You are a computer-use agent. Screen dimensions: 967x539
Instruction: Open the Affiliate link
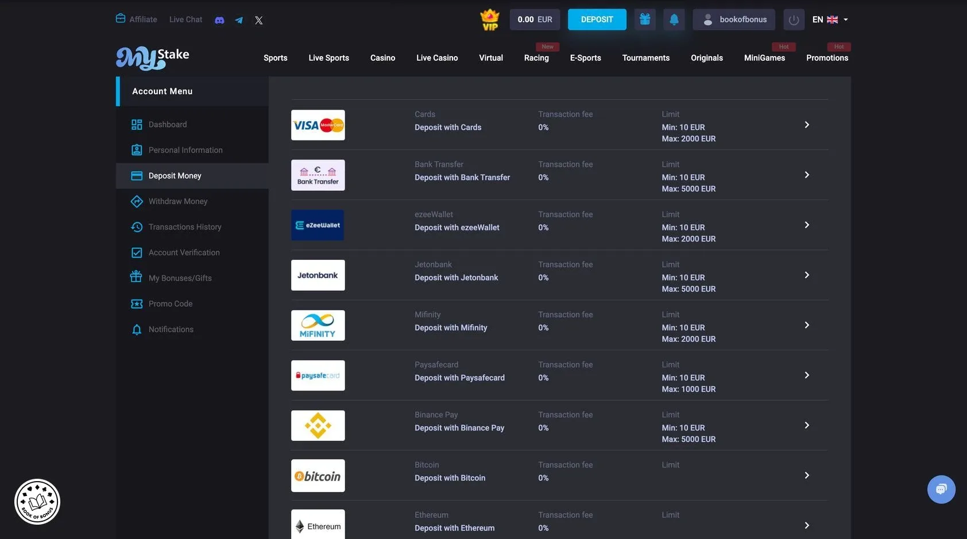(x=137, y=19)
